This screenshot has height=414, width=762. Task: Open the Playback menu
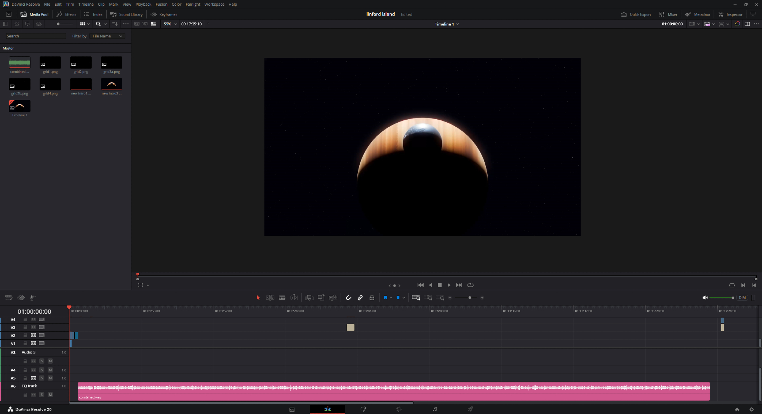143,4
